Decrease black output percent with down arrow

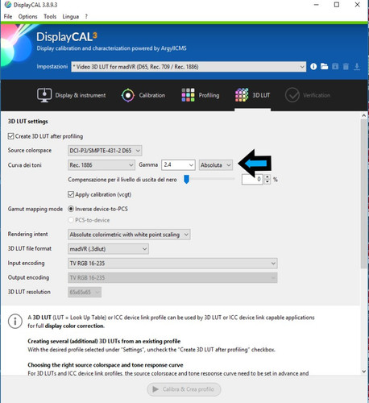267,182
